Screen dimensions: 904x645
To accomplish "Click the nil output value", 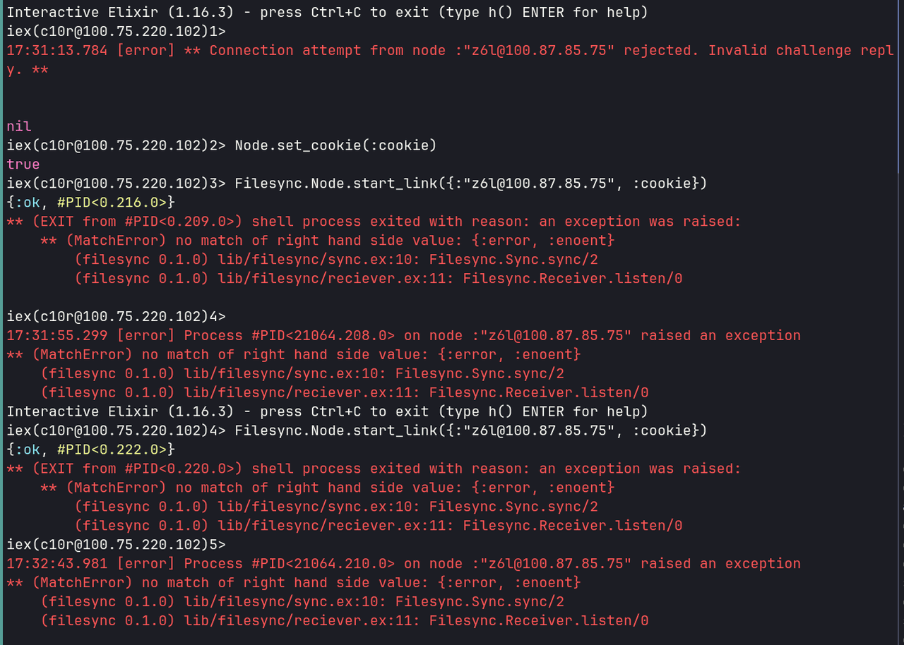I will pos(19,126).
